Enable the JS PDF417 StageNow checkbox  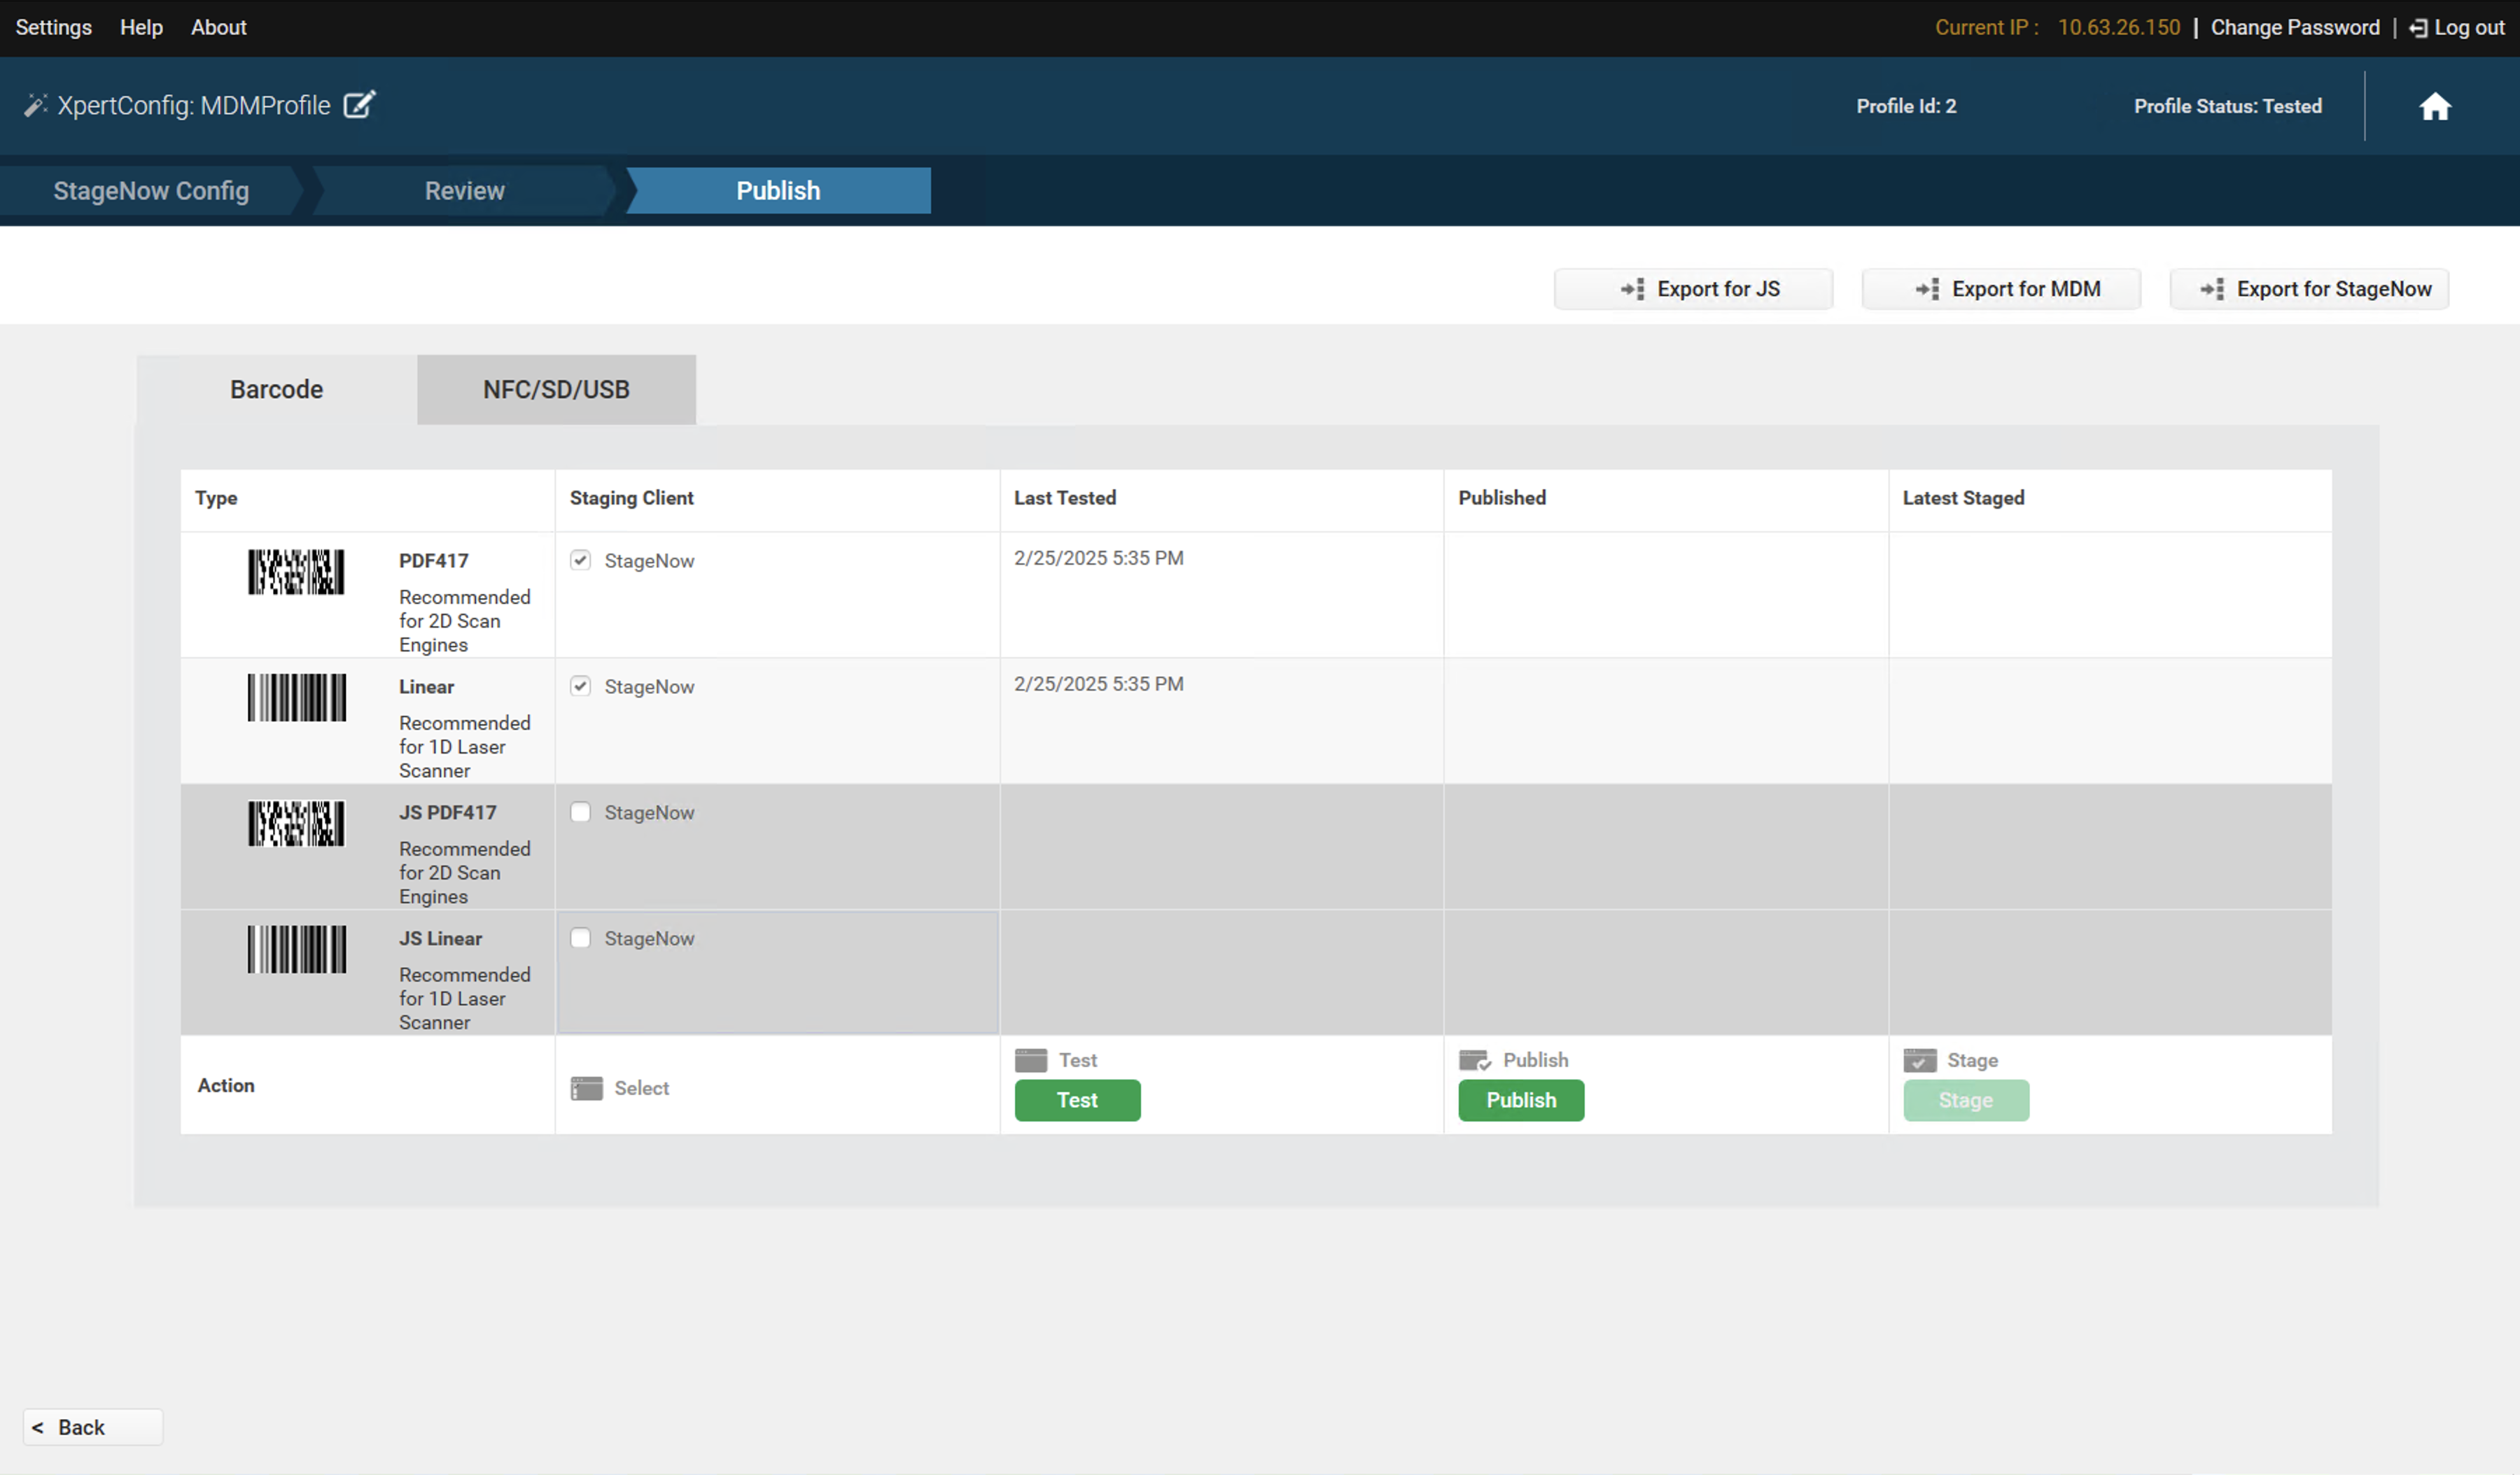pyautogui.click(x=580, y=812)
